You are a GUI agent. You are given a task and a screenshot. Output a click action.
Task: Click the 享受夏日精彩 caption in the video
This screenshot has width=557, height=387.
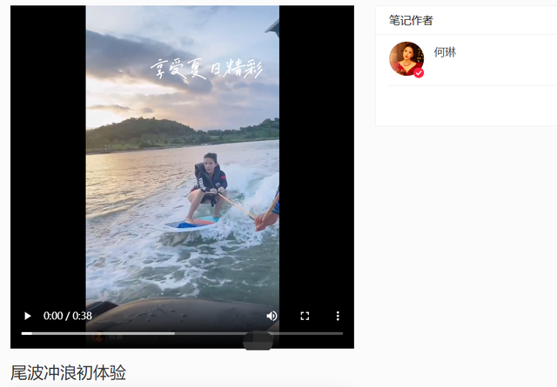tap(206, 68)
